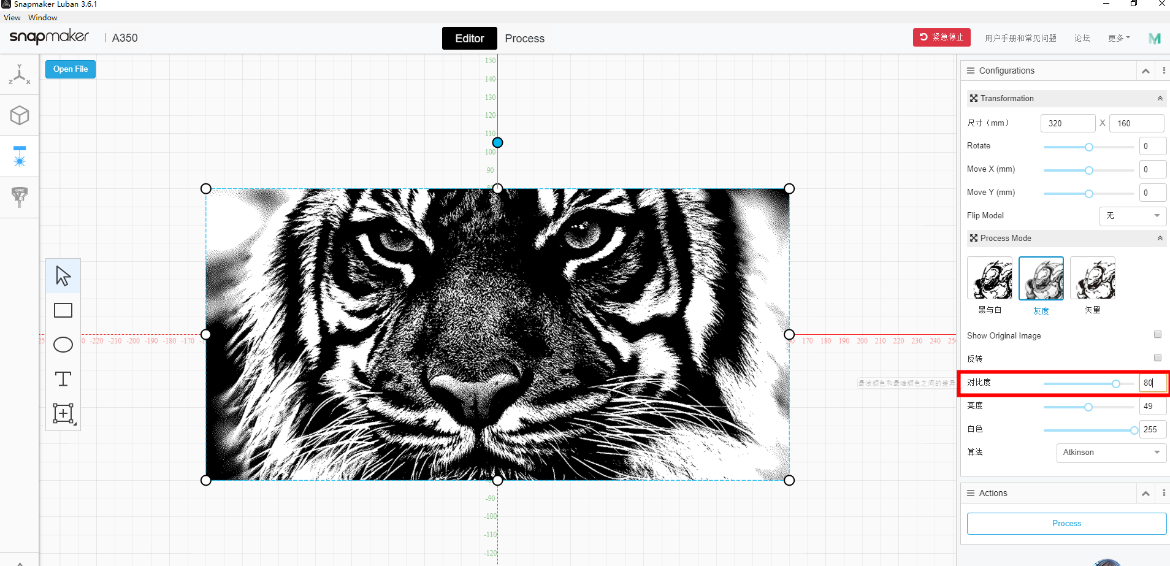
Task: Activate the text insertion tool
Action: [x=63, y=379]
